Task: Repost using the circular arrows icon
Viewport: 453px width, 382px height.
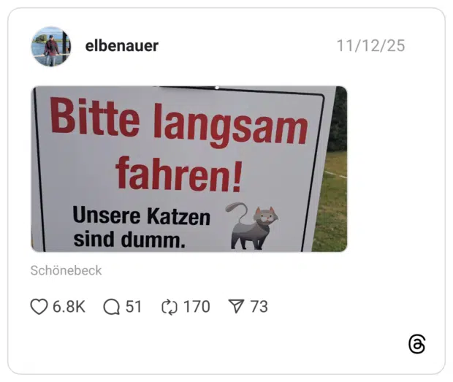Action: coord(170,307)
